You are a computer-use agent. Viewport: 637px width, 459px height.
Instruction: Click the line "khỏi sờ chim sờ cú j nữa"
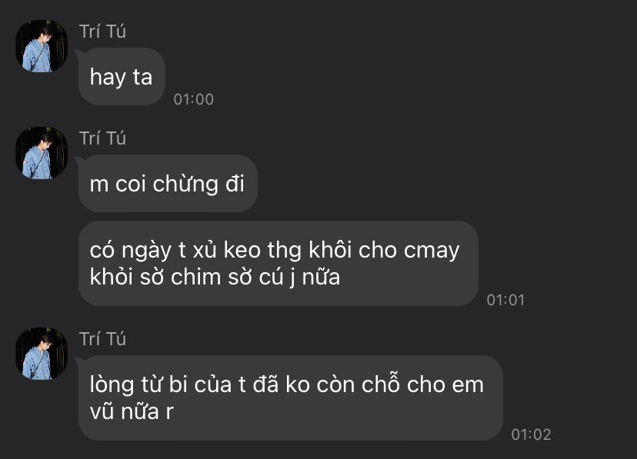click(x=215, y=278)
